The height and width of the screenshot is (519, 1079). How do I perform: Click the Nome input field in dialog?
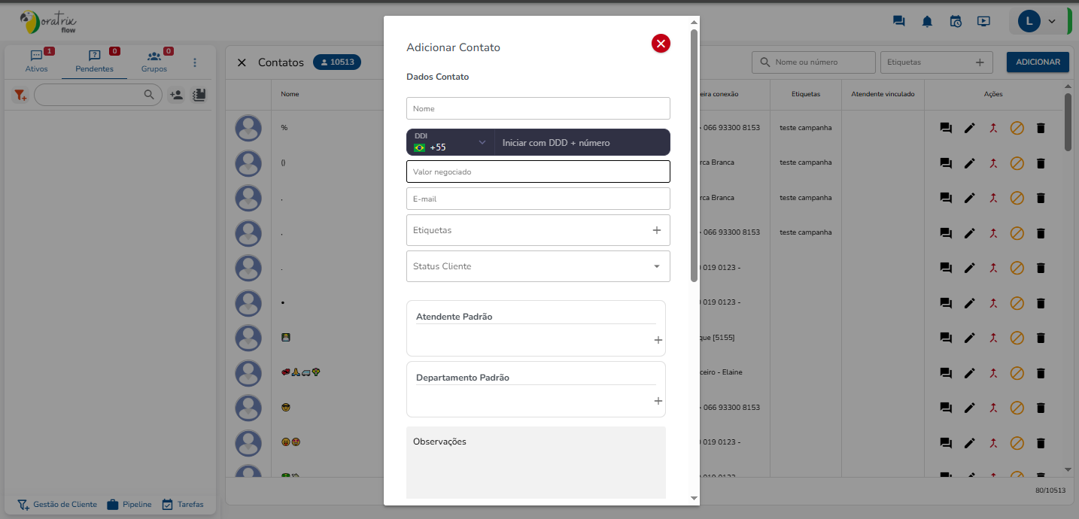coord(538,108)
